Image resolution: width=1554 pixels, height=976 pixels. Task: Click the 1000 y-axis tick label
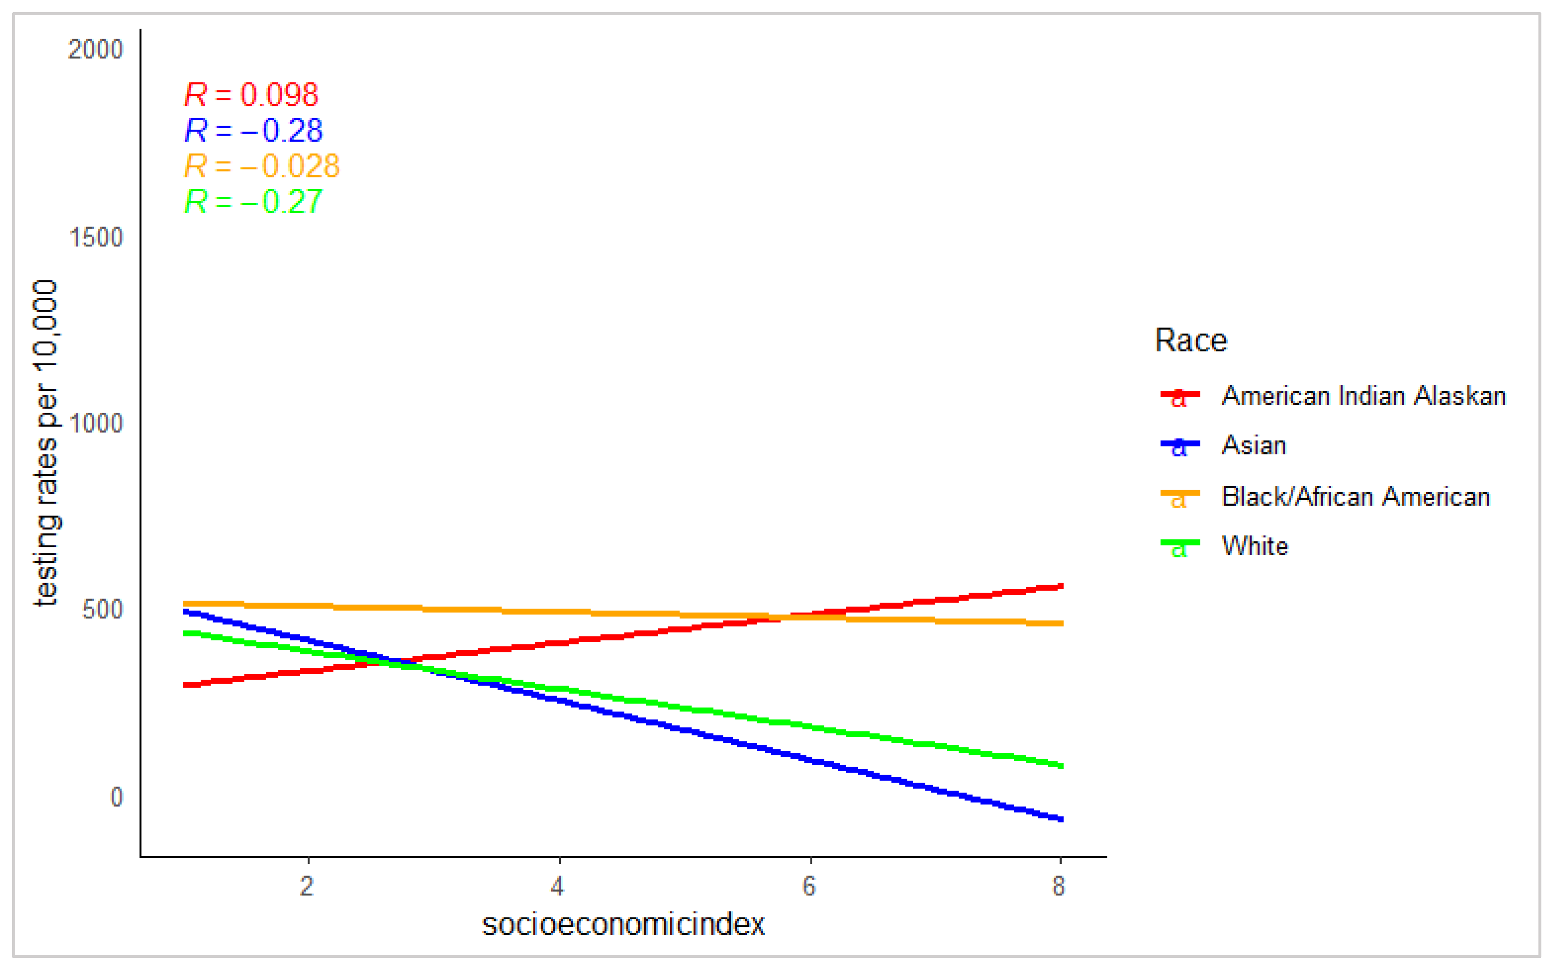[95, 424]
